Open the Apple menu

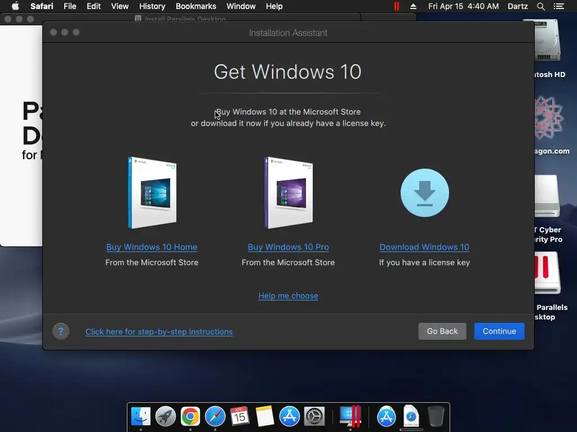pyautogui.click(x=15, y=6)
